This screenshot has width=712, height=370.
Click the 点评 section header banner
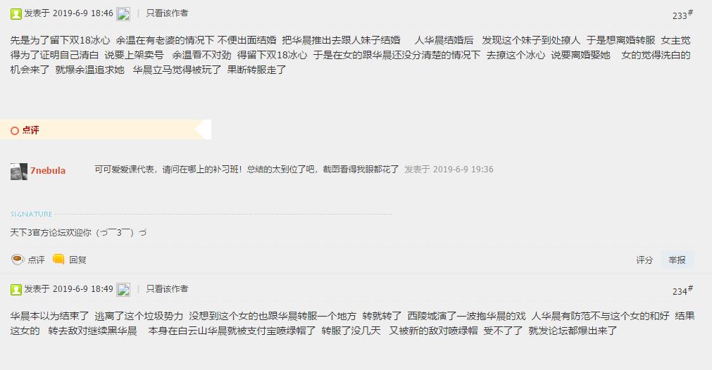(106, 129)
